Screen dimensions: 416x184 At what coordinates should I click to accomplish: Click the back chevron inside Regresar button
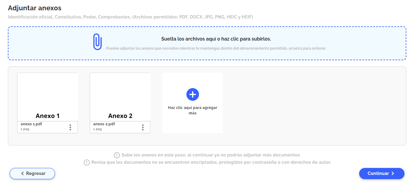pyautogui.click(x=22, y=173)
